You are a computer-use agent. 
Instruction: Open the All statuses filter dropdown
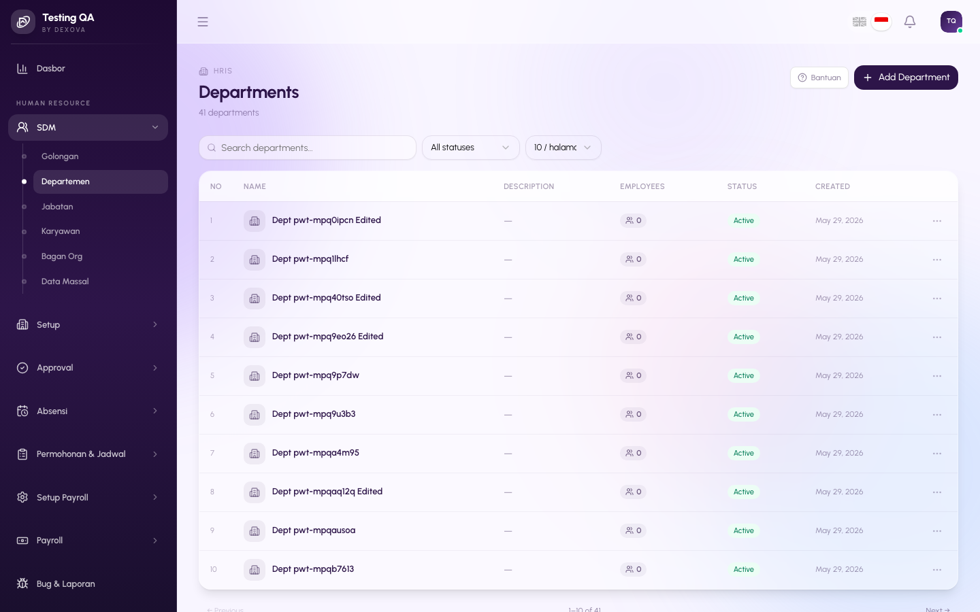point(470,148)
